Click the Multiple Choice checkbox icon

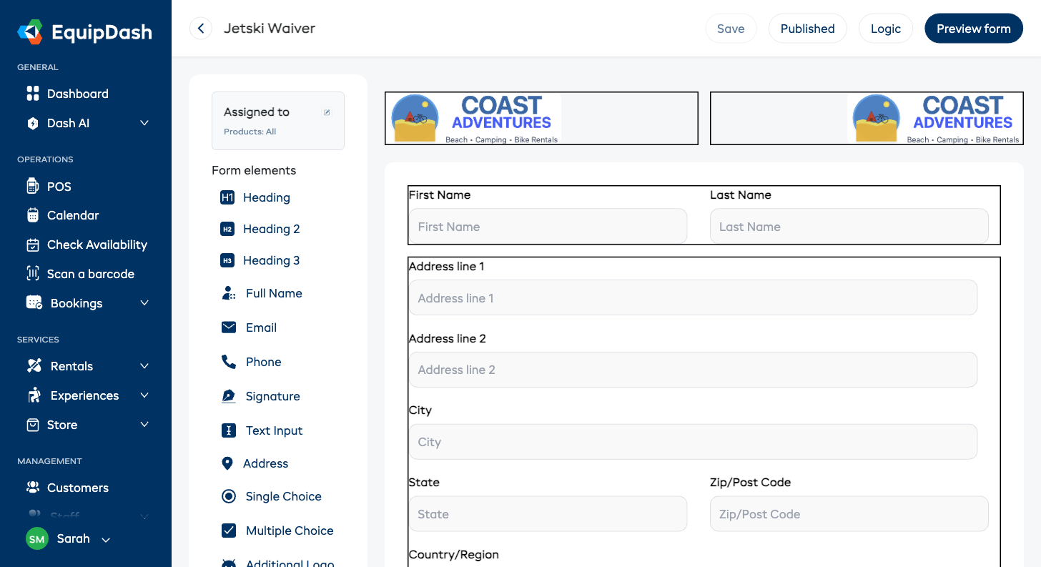coord(229,531)
